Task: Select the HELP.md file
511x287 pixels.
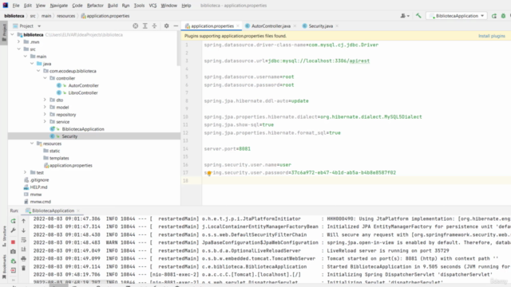Action: pos(38,187)
